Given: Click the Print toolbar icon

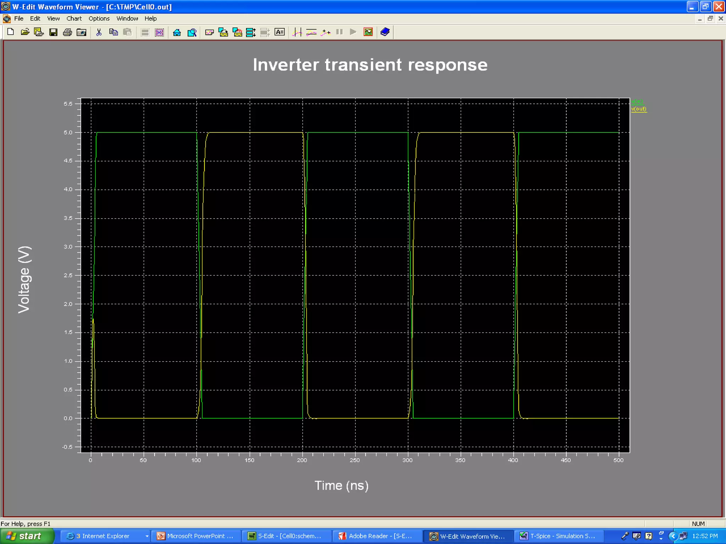Looking at the screenshot, I should pos(67,32).
